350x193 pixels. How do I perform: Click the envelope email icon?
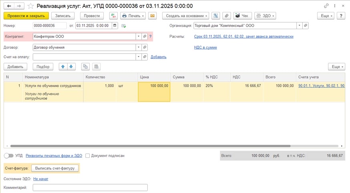[152, 16]
